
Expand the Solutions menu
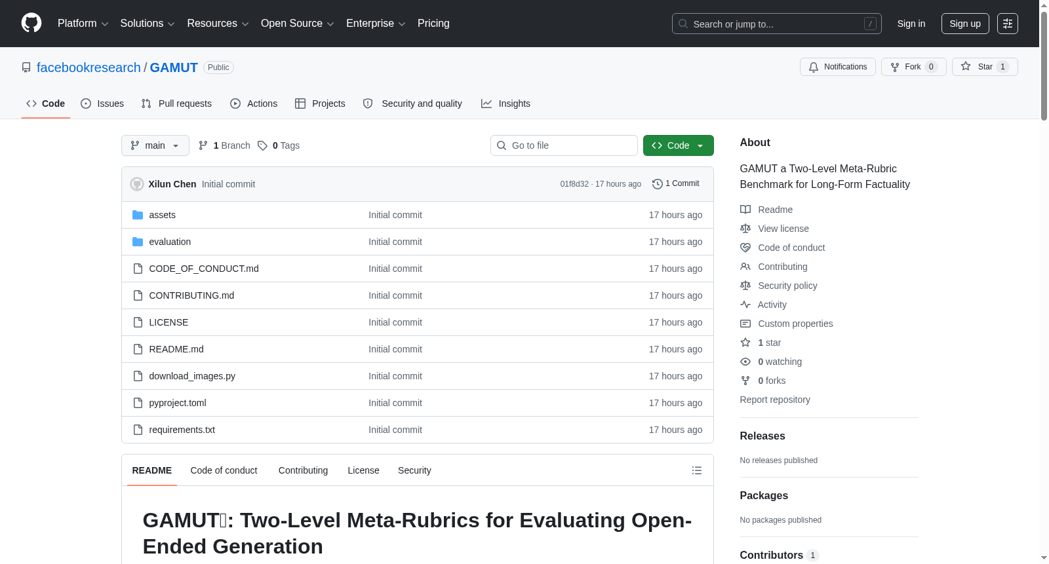pos(148,24)
